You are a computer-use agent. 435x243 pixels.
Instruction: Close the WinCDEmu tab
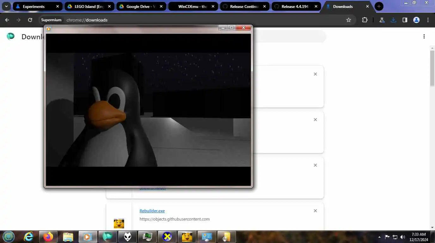coord(213,6)
